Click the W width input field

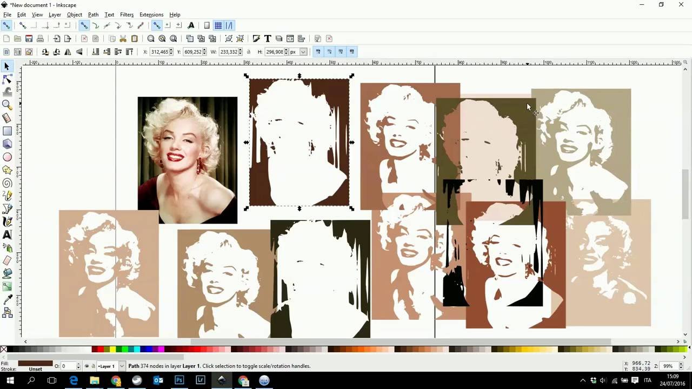pyautogui.click(x=229, y=52)
